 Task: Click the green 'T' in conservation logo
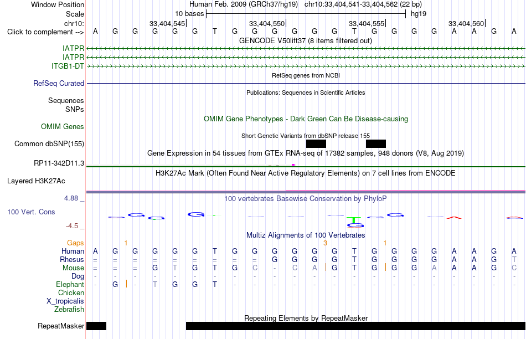(x=354, y=220)
